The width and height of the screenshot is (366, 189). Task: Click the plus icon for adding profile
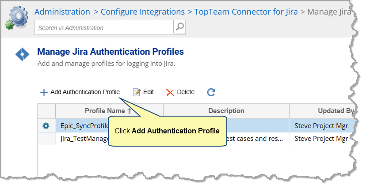[44, 92]
